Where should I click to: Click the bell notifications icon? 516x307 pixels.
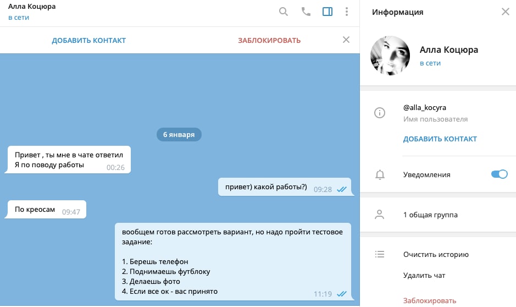pos(380,174)
